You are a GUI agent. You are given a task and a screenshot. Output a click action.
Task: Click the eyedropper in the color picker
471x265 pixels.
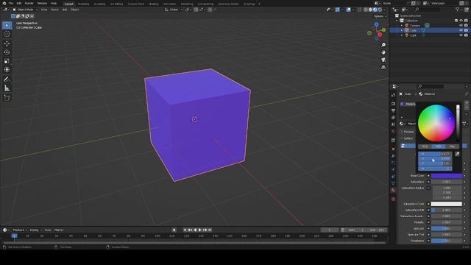pos(457,154)
